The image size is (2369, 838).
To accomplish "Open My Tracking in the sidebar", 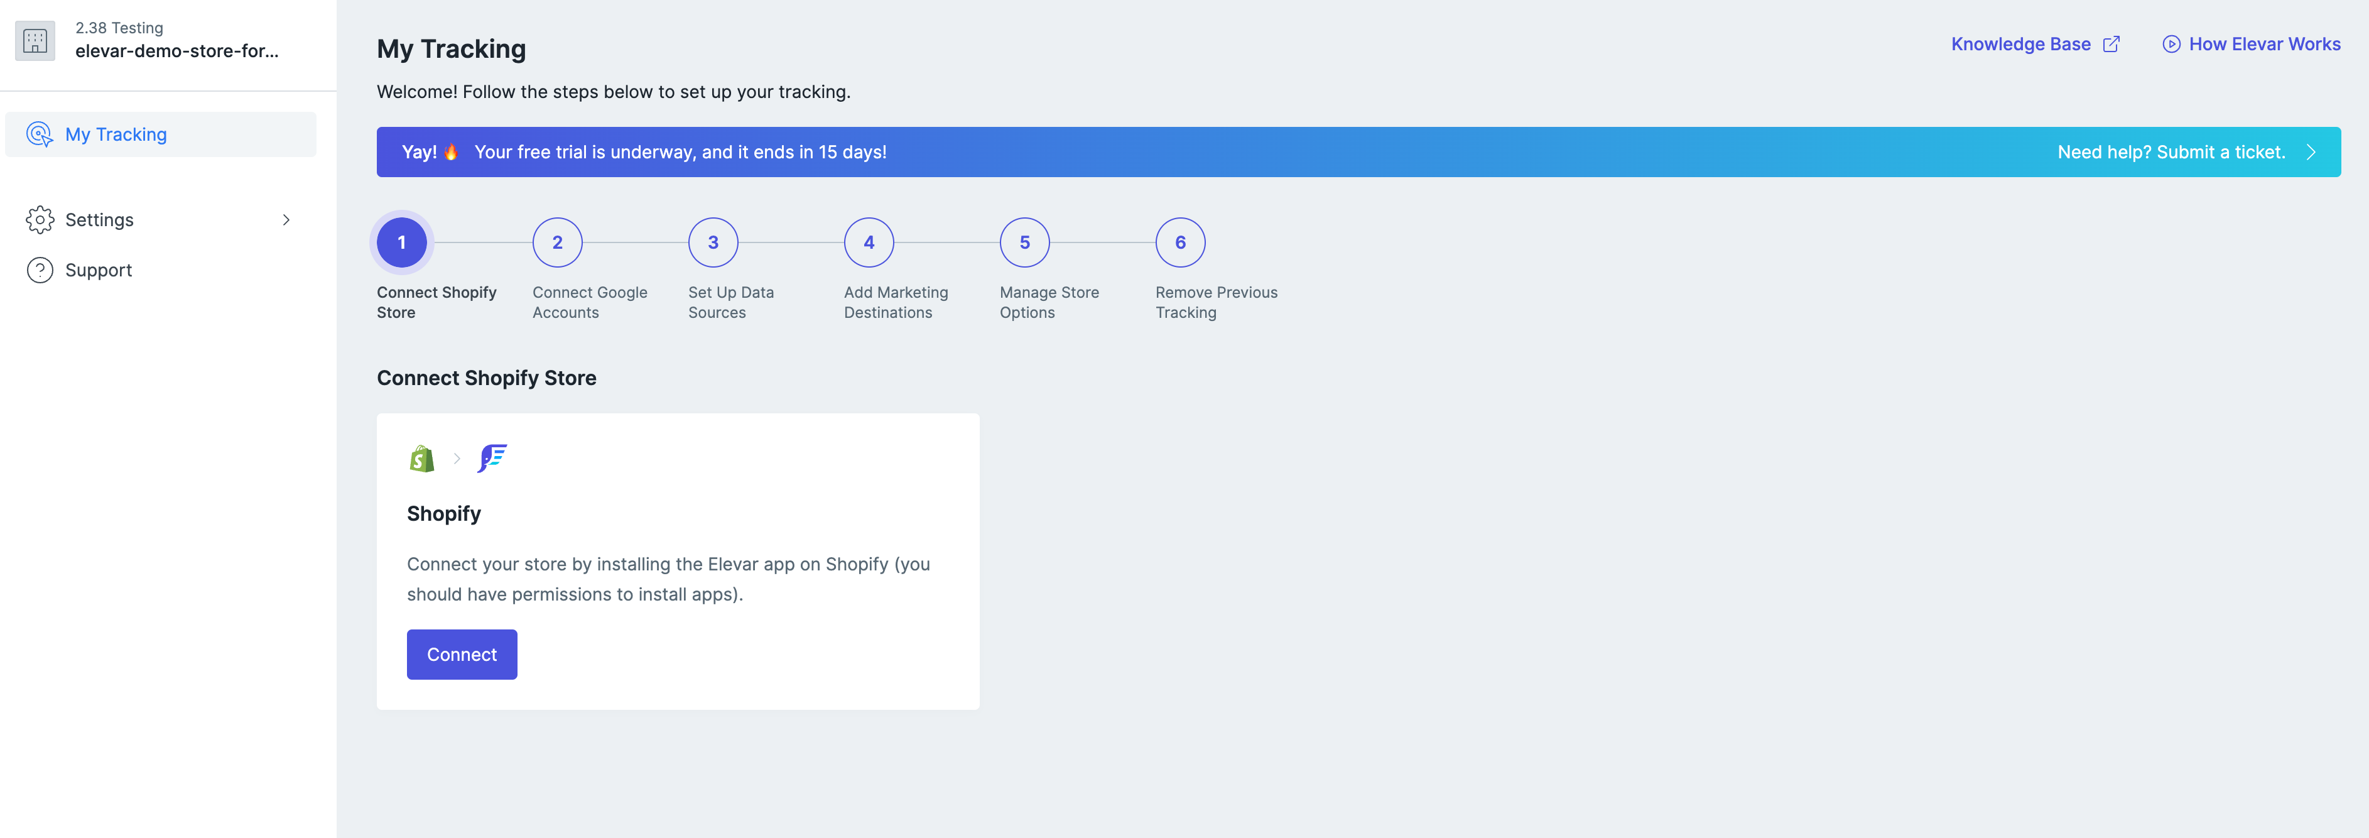I will tap(116, 134).
